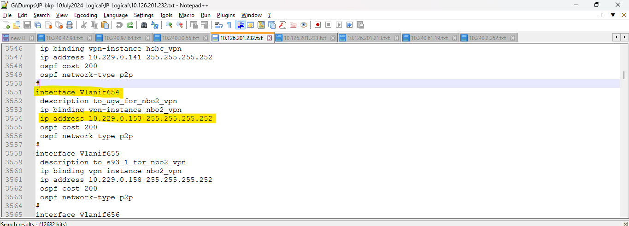The image size is (629, 226).
Task: Switch to the 10.240.42.98.txt tab
Action: [x=65, y=38]
